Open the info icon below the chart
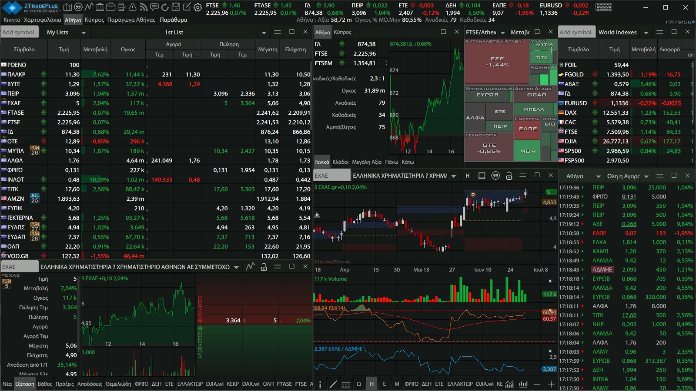 tap(320, 384)
